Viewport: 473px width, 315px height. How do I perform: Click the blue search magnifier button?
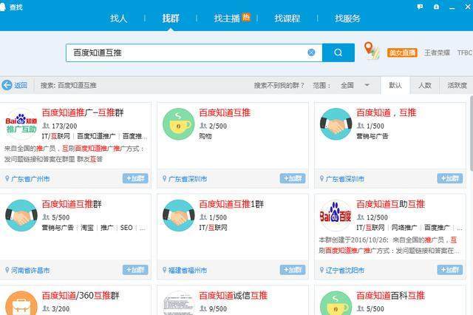click(338, 52)
